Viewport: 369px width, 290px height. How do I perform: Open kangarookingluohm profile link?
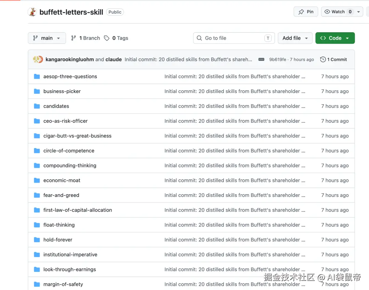click(x=70, y=60)
